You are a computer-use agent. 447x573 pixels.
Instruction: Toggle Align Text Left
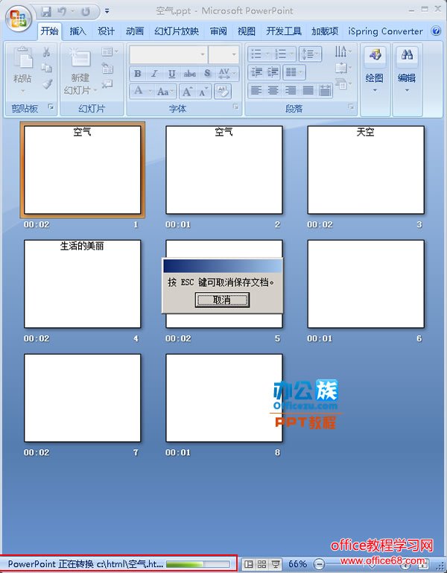(x=256, y=90)
